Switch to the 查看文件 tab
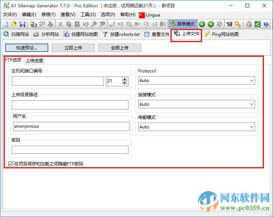This screenshot has height=217, width=273. pos(157,34)
